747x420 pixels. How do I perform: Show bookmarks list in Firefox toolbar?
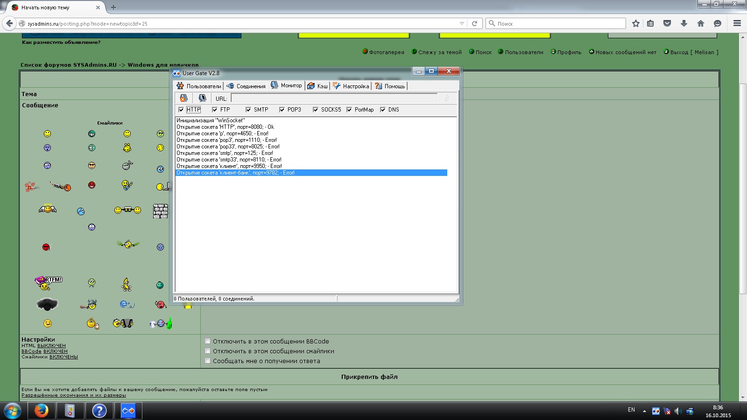pyautogui.click(x=650, y=23)
